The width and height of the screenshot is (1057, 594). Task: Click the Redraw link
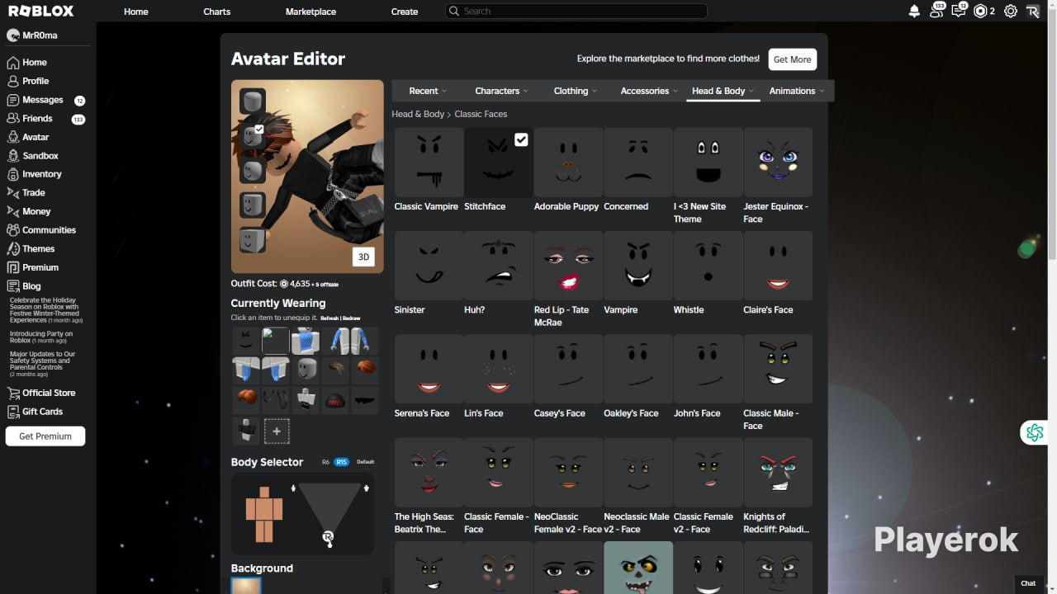(352, 318)
